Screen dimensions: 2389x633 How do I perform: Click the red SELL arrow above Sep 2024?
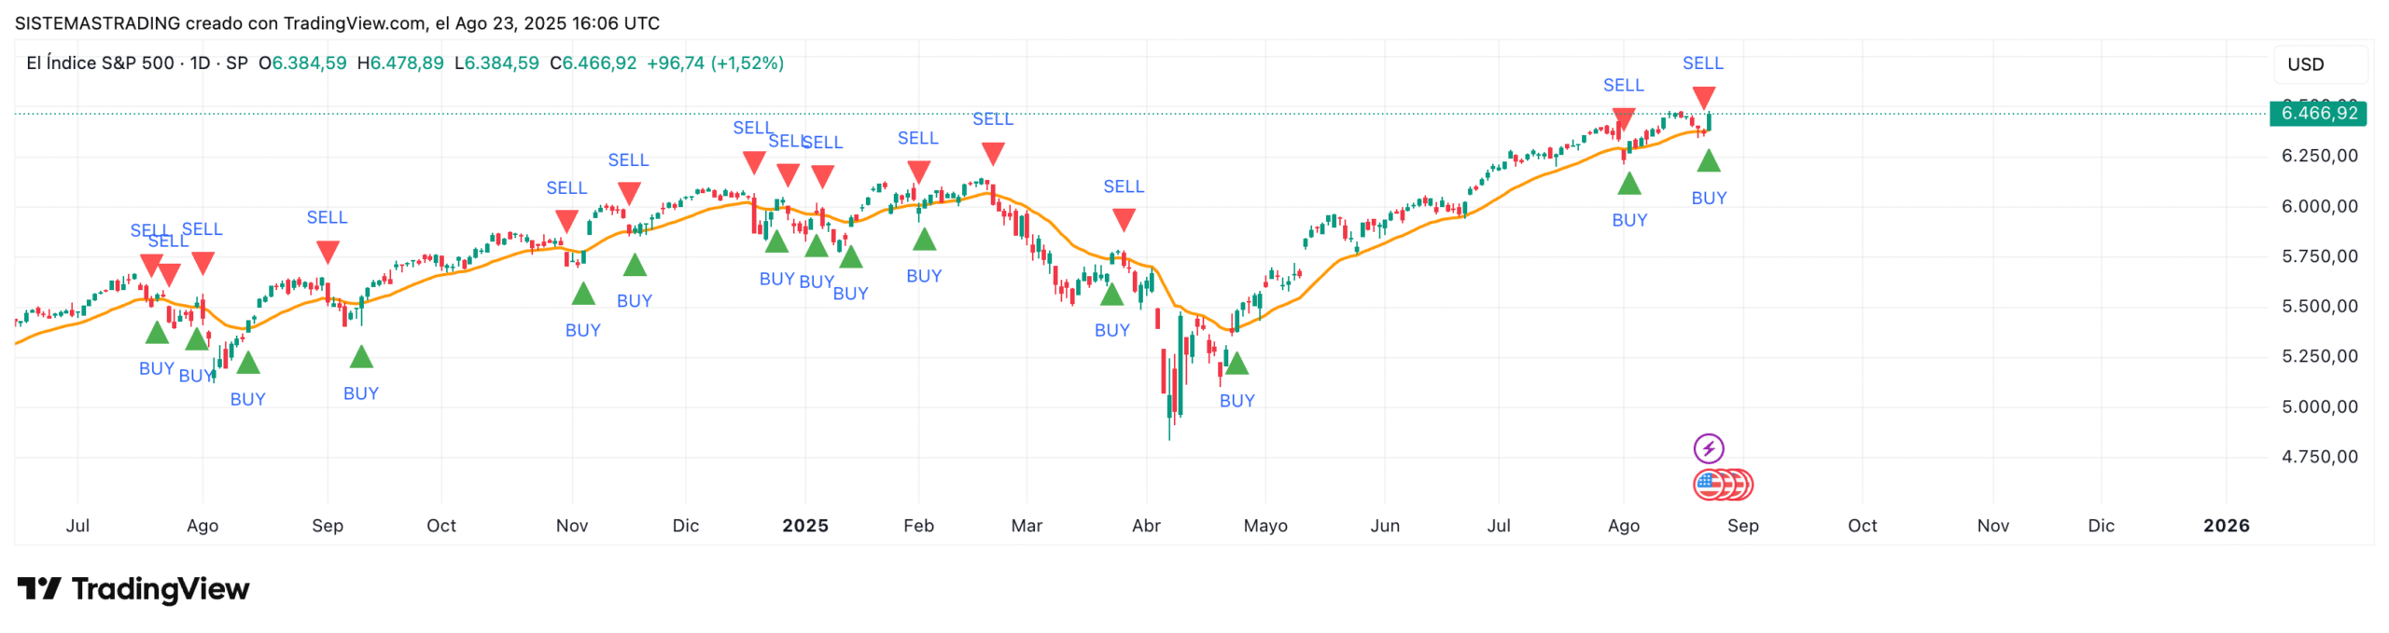(328, 252)
